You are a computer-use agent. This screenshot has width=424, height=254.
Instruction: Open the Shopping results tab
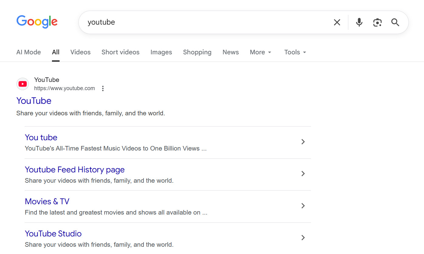[x=197, y=52]
